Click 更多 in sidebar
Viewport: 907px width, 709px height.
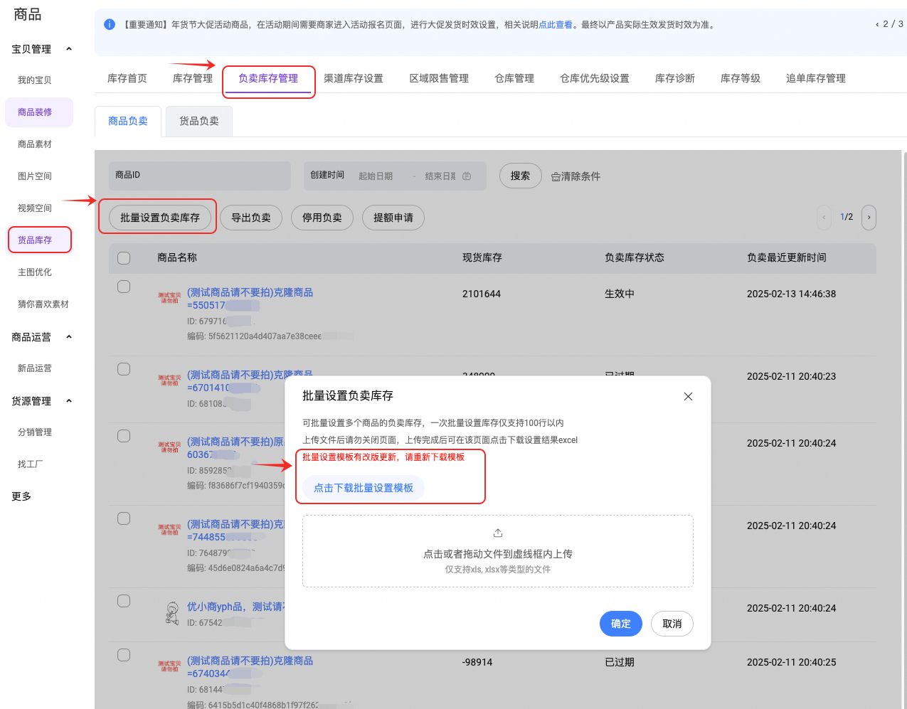coord(21,496)
